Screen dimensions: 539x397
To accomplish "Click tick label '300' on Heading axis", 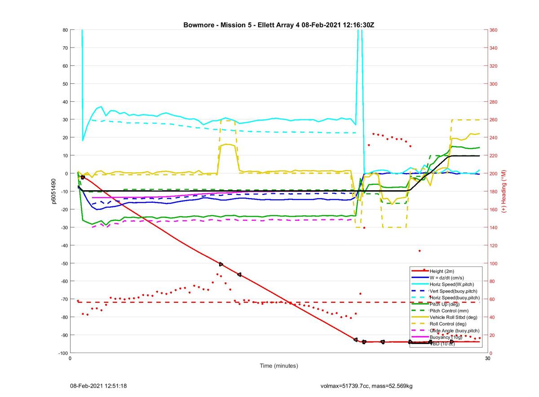I will point(494,84).
